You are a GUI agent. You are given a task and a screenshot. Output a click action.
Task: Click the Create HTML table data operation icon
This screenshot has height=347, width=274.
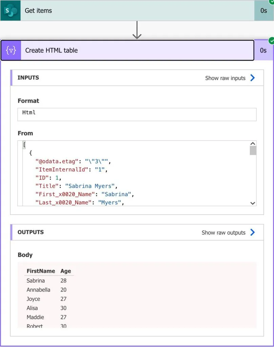pos(11,50)
